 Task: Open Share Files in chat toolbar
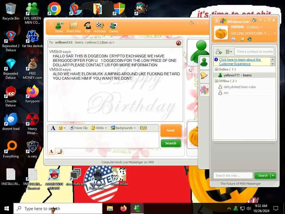click(73, 27)
